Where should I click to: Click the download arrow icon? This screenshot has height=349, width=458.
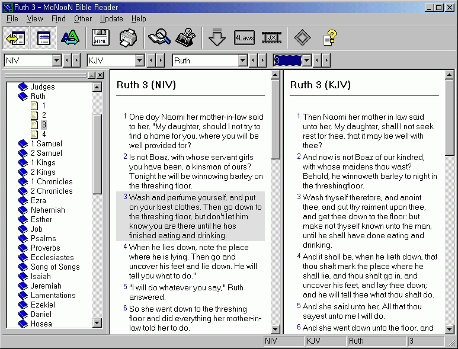217,38
